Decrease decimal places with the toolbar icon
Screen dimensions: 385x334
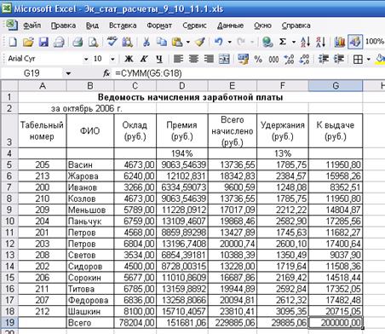(304, 59)
